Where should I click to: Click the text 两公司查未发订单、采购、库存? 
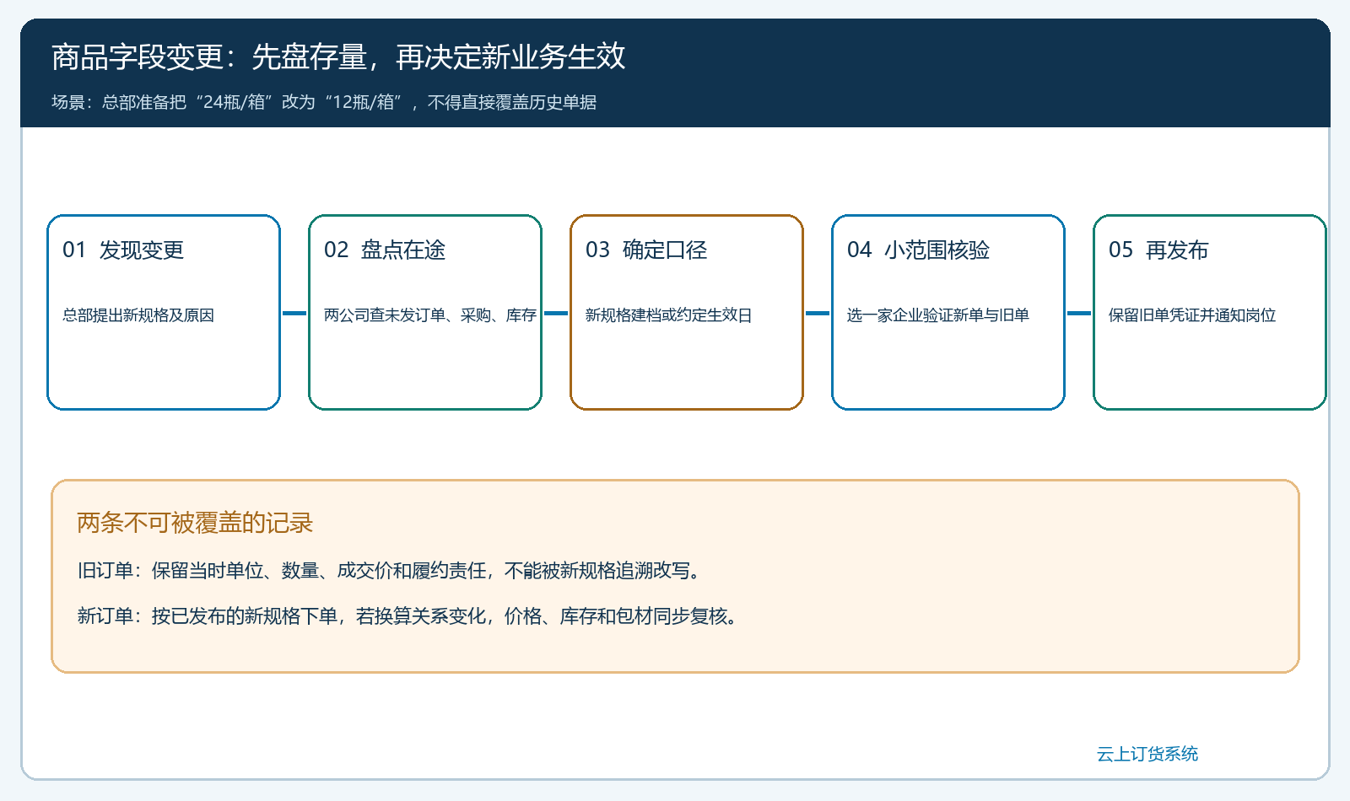(x=430, y=315)
